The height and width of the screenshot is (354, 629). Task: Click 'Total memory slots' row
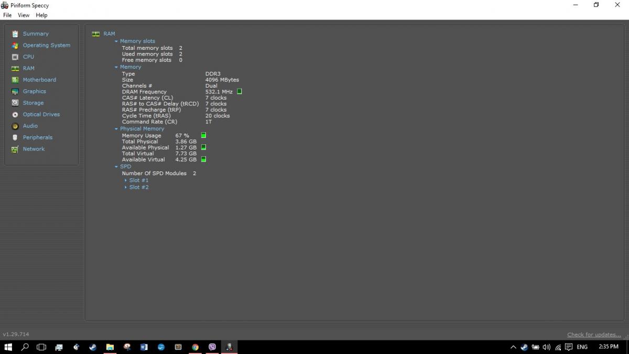[x=152, y=48]
